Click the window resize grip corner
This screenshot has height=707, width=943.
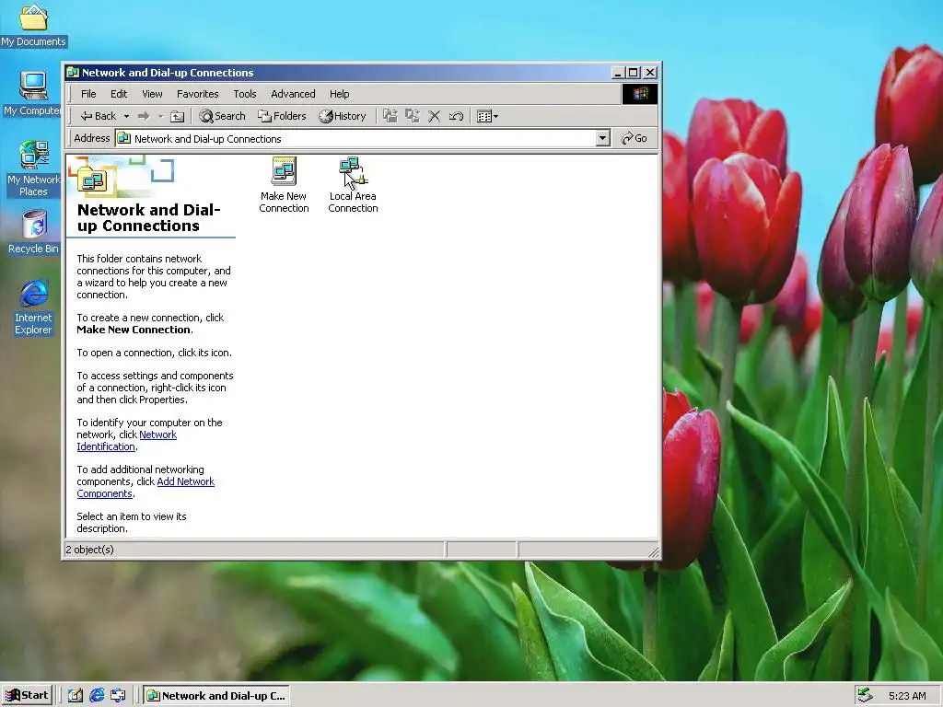point(653,551)
